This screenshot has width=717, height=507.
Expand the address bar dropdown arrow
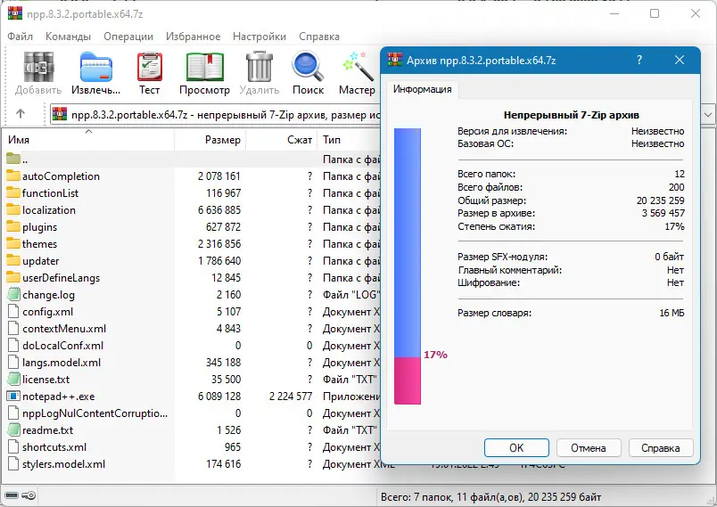pyautogui.click(x=708, y=114)
